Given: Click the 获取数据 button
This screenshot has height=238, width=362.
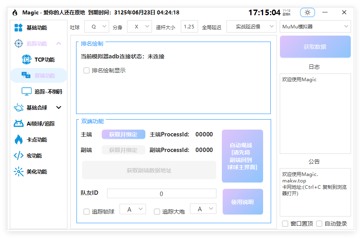Looking at the screenshot, I should pos(315,47).
